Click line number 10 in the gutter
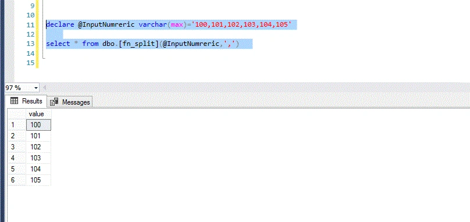Viewport: 470px width, 222px height. click(31, 15)
